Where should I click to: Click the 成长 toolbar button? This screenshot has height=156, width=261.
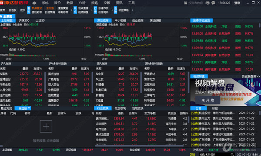click(x=23, y=10)
